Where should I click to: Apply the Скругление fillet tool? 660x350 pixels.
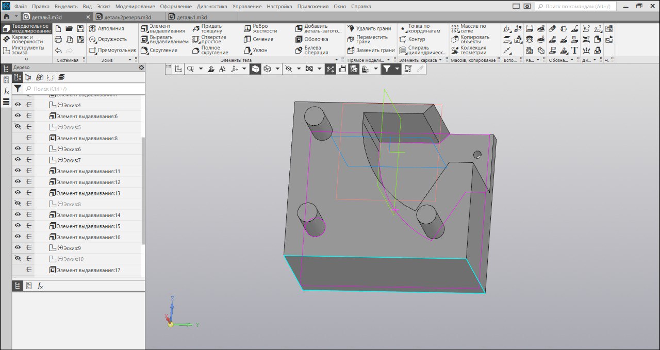click(x=159, y=50)
